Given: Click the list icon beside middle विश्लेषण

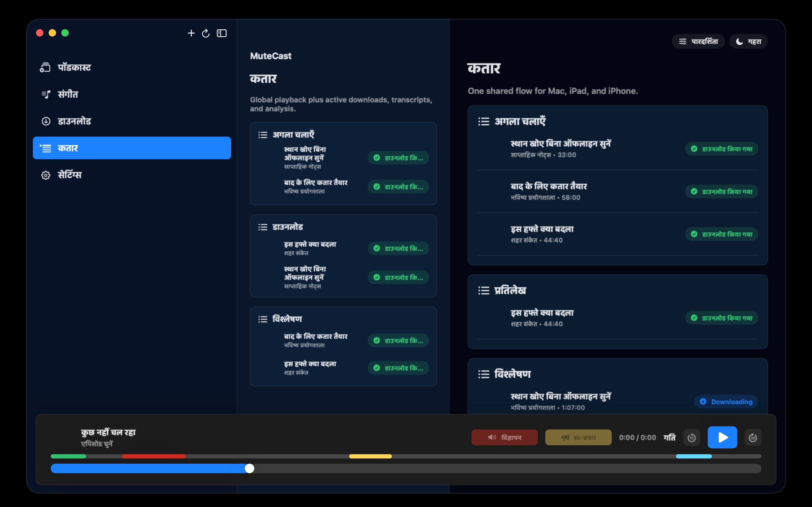Looking at the screenshot, I should [x=263, y=319].
